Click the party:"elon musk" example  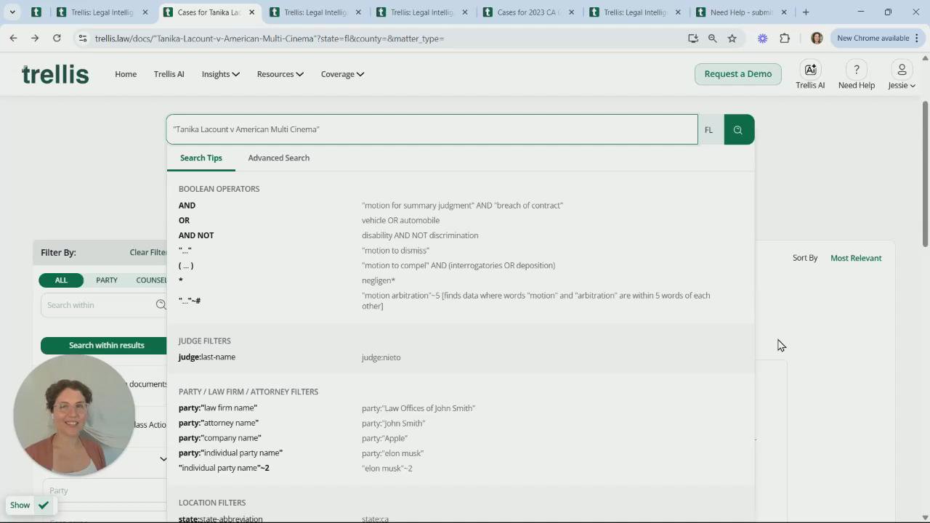(393, 453)
